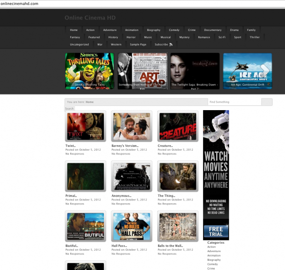Click Free Trial button in the ad banner

click(x=216, y=232)
